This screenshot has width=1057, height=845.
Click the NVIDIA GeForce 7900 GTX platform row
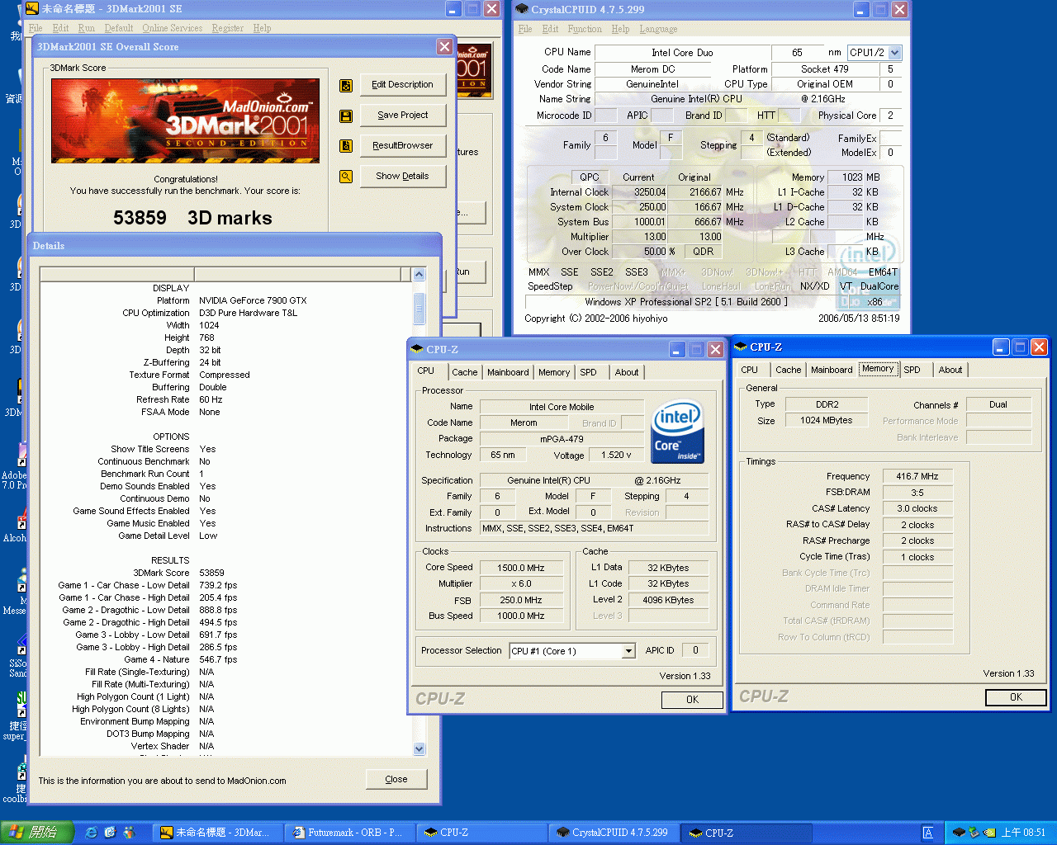click(226, 300)
